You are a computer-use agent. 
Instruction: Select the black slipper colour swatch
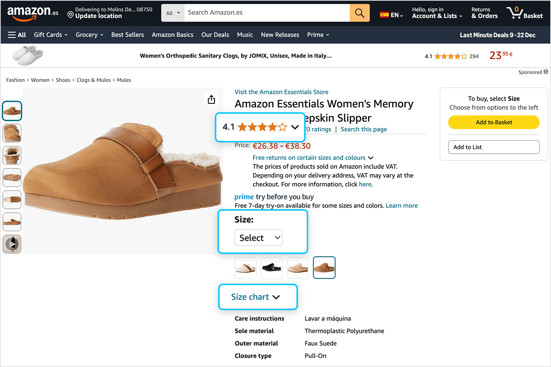pos(271,268)
